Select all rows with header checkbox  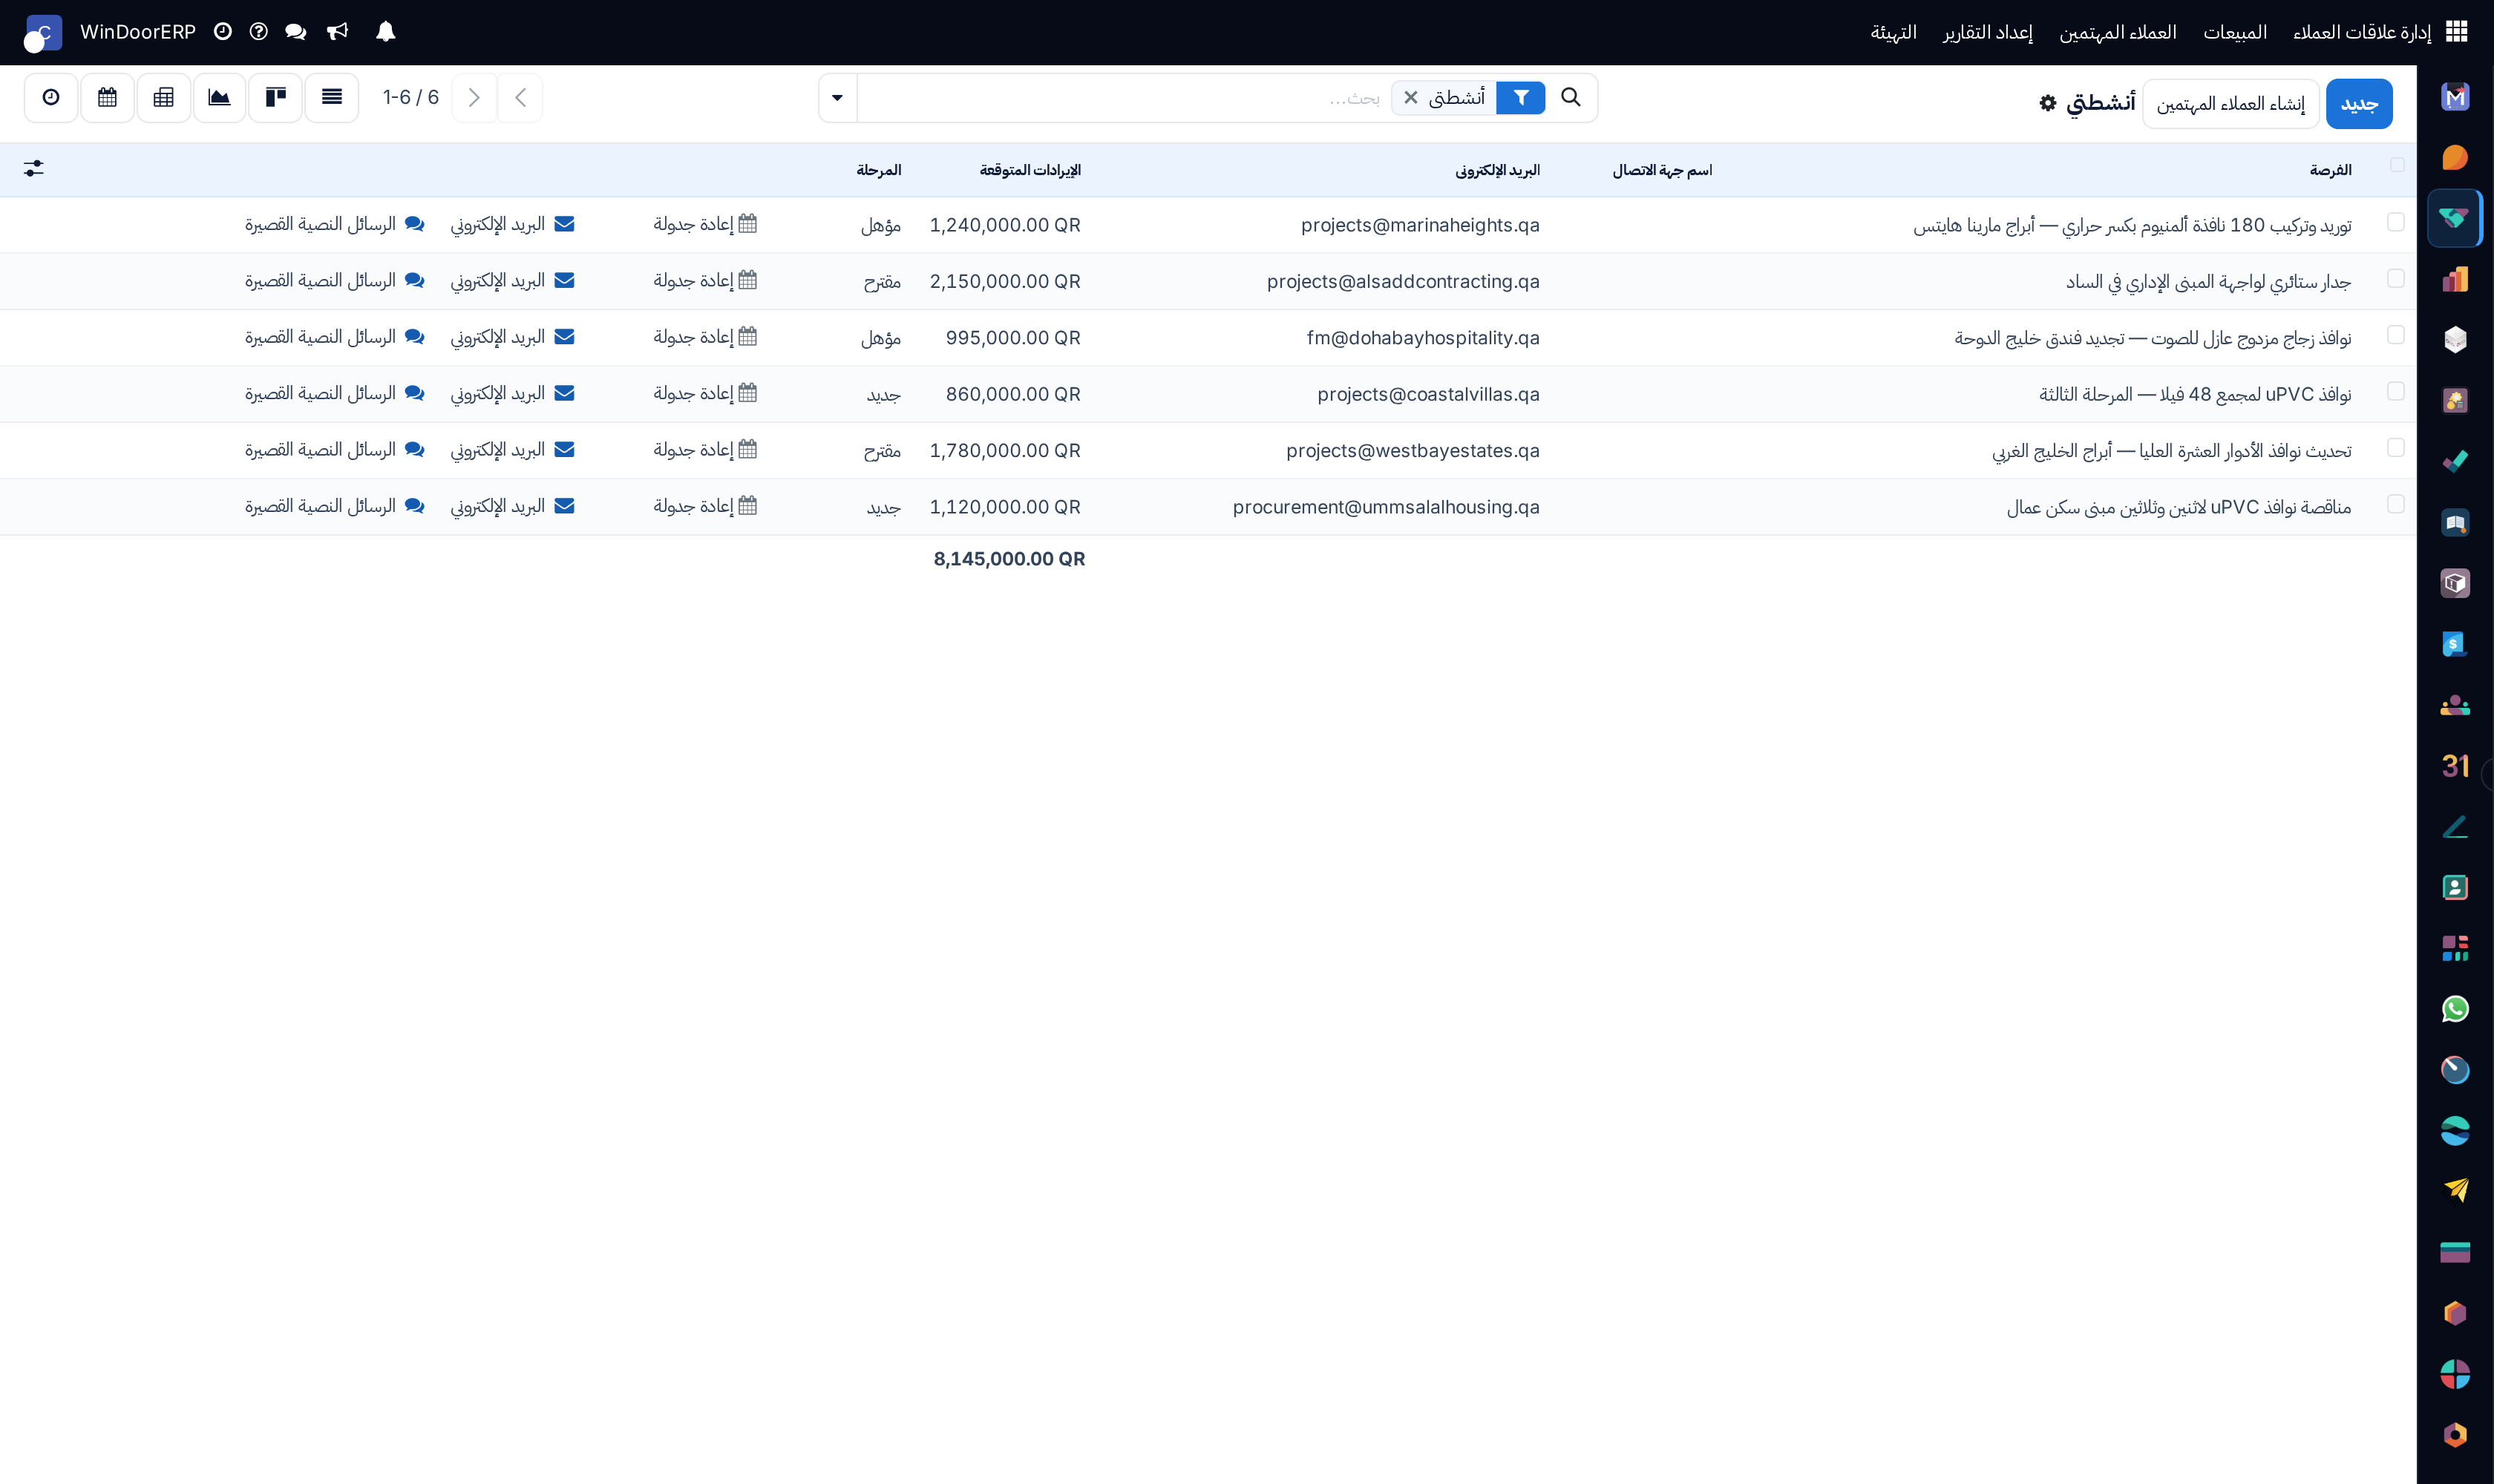tap(2397, 165)
